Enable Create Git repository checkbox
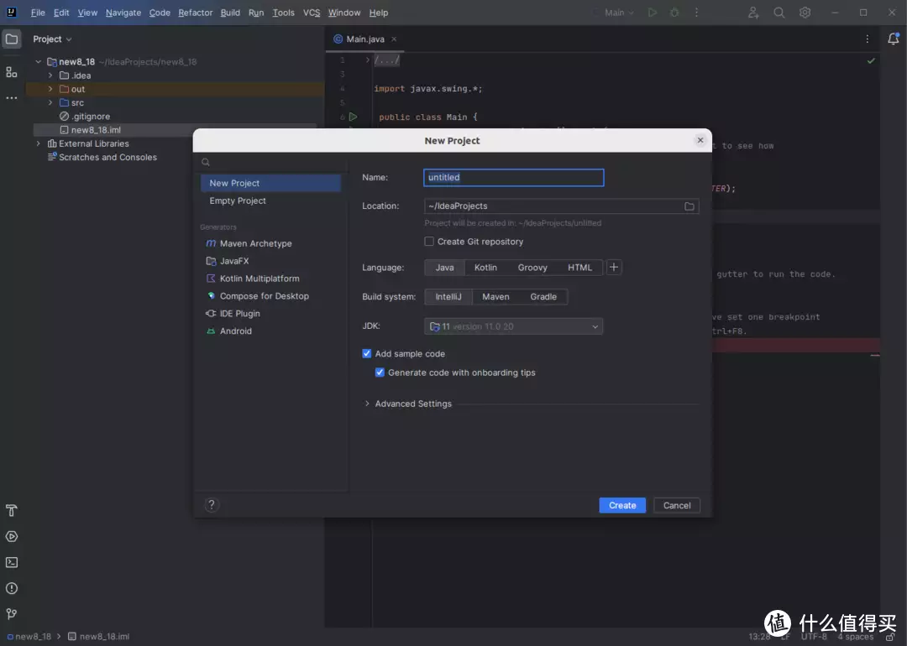Screen dimensions: 907x646 (x=428, y=242)
